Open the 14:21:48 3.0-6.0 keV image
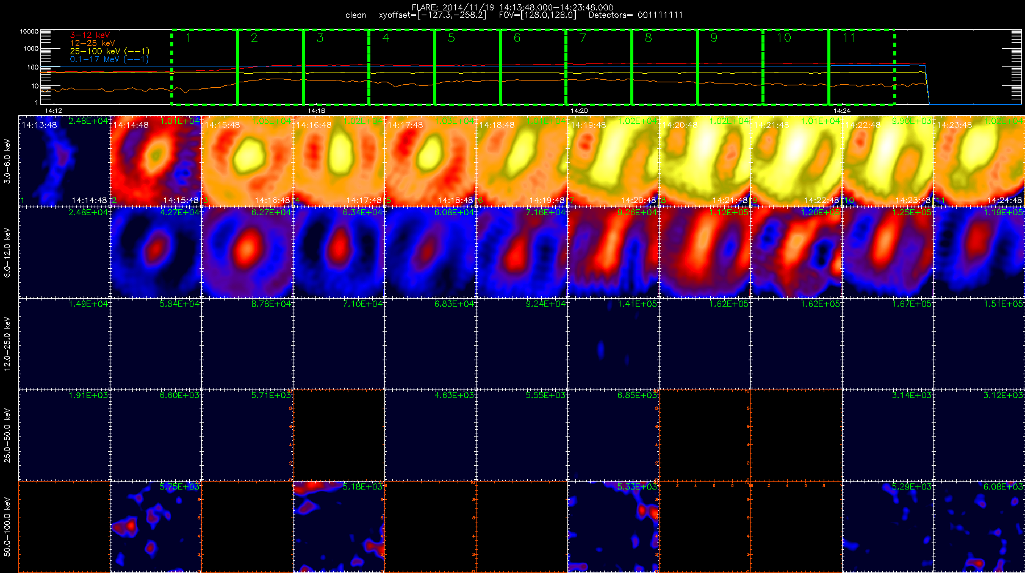 797,161
